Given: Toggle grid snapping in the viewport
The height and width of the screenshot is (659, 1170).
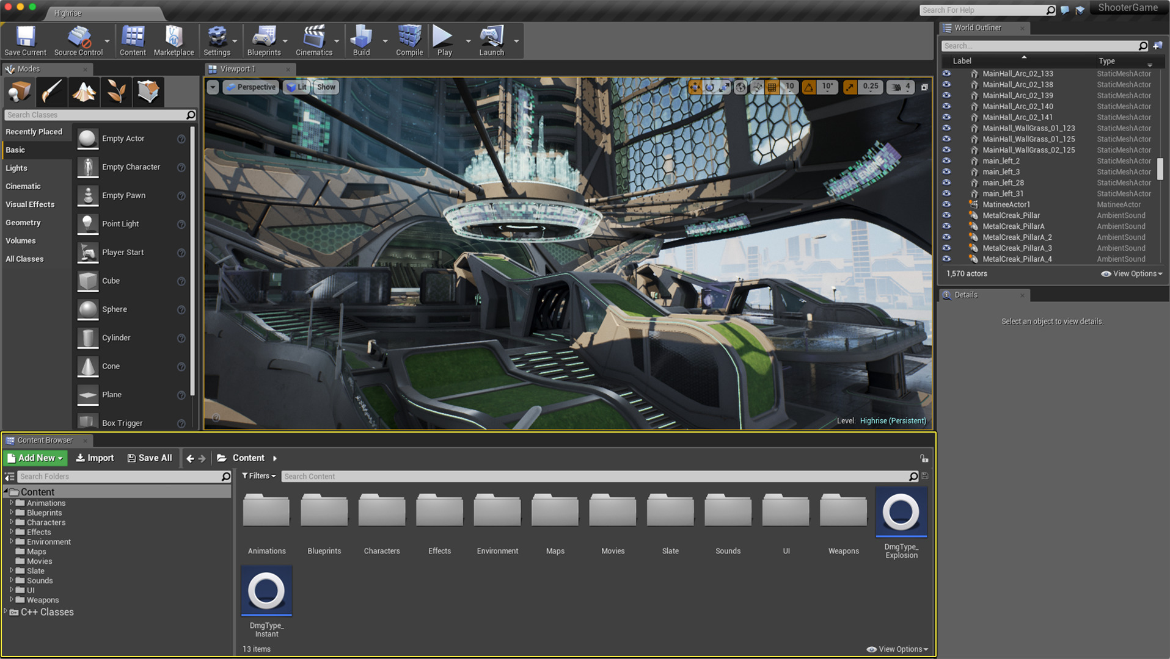Looking at the screenshot, I should (x=772, y=87).
